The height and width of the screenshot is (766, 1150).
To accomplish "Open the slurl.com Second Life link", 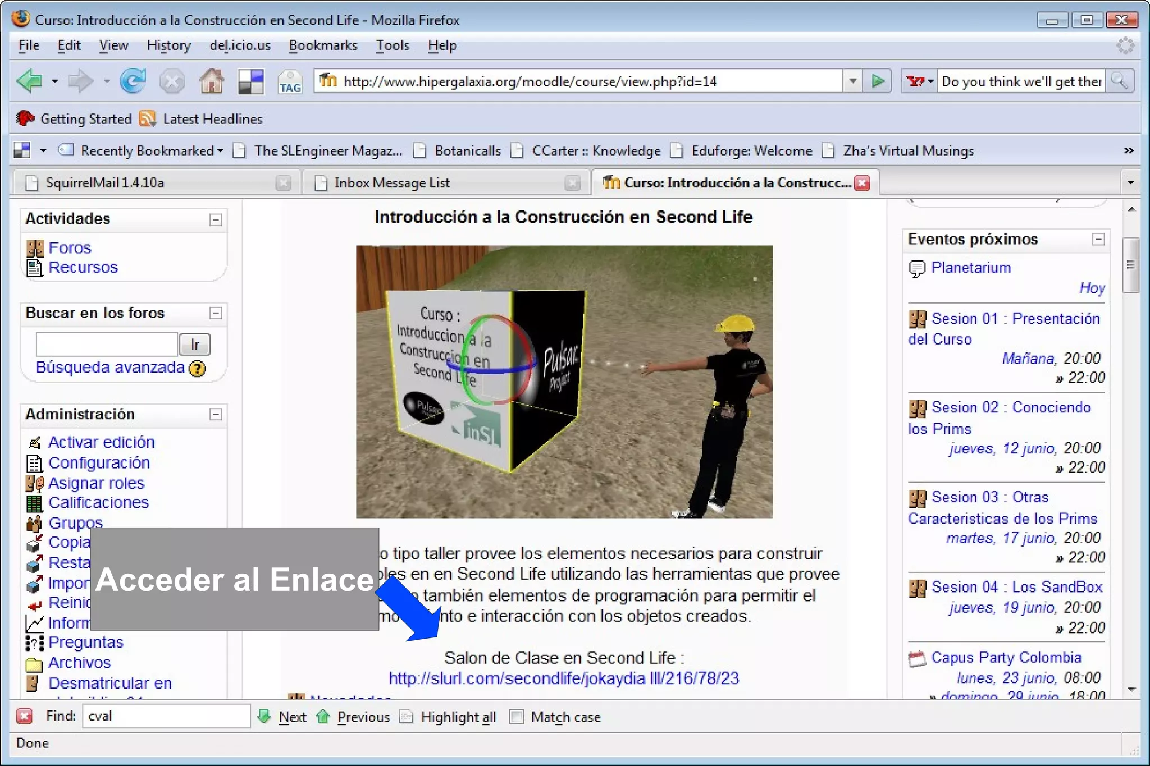I will (x=563, y=678).
